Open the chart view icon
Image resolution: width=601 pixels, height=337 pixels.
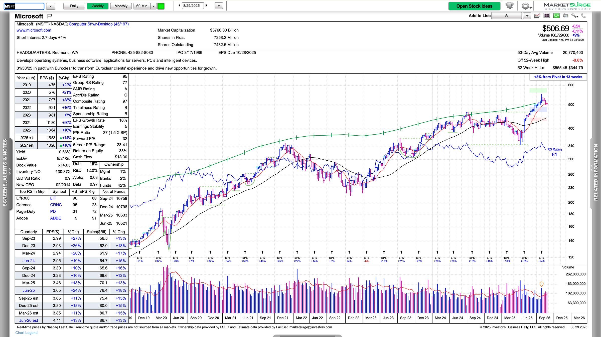[537, 16]
